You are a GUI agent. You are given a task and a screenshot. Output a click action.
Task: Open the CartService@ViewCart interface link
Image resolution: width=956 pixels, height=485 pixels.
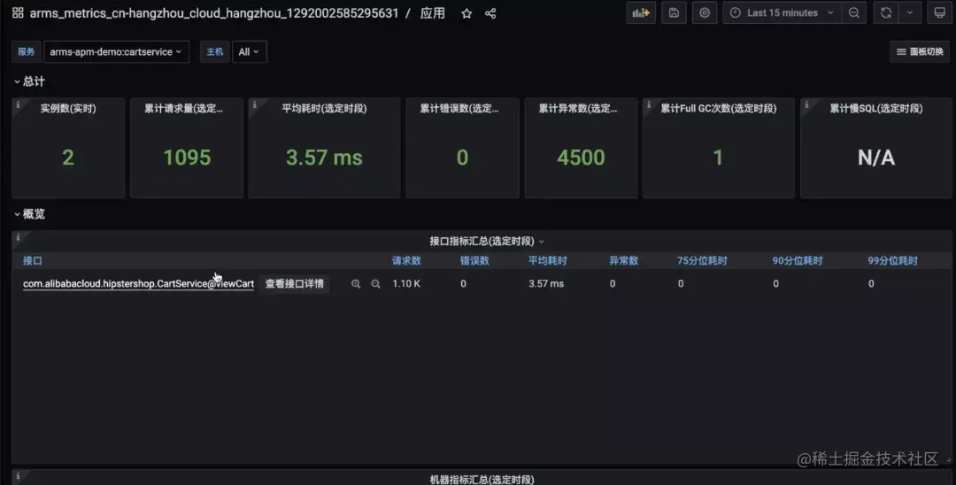(x=138, y=284)
